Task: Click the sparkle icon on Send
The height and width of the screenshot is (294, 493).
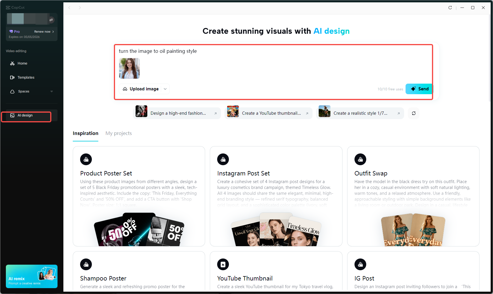Action: pos(413,89)
